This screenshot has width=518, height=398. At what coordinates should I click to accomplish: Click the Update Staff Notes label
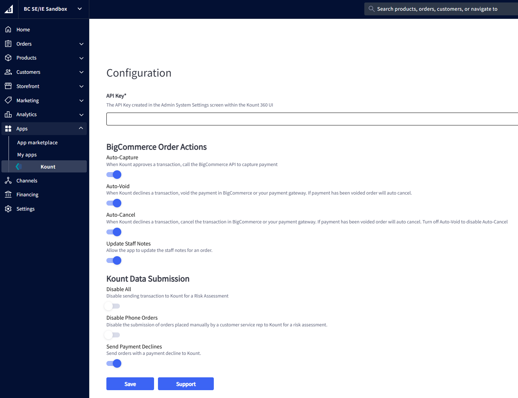point(128,244)
